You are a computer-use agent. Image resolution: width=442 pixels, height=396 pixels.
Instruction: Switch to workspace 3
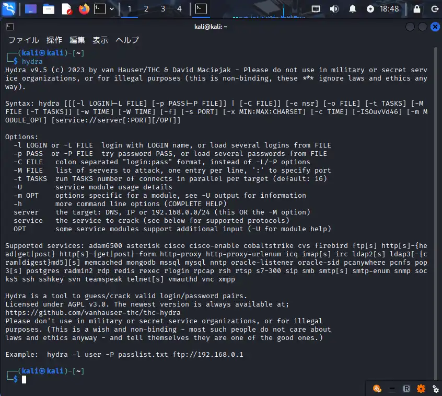coord(163,9)
